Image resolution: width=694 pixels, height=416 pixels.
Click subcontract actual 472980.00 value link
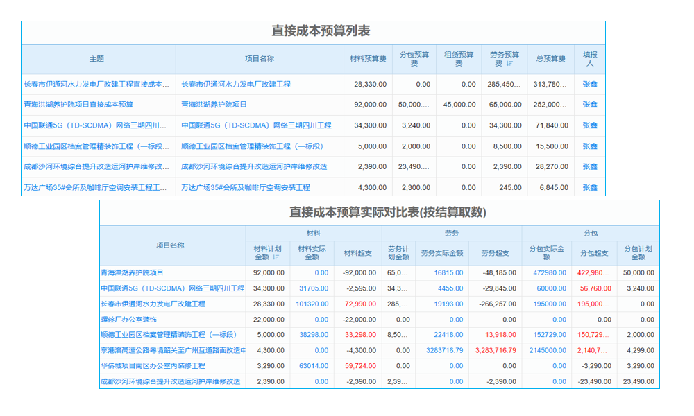coord(548,272)
